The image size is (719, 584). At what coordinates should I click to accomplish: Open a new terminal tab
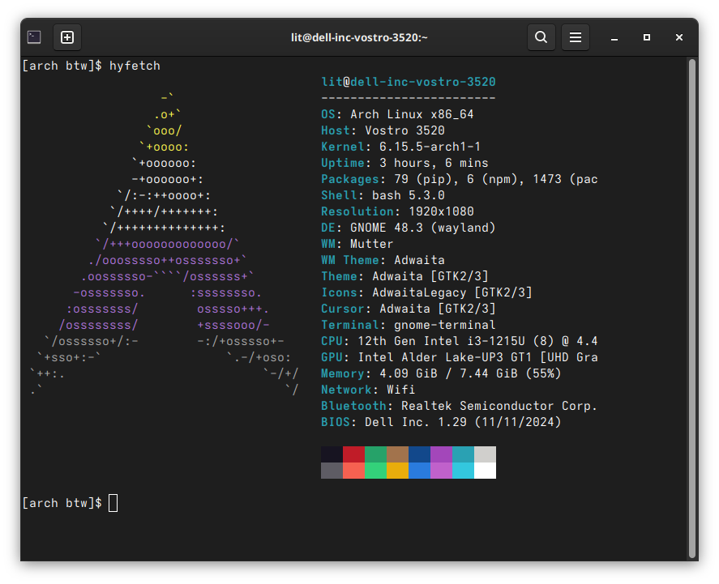pos(67,37)
